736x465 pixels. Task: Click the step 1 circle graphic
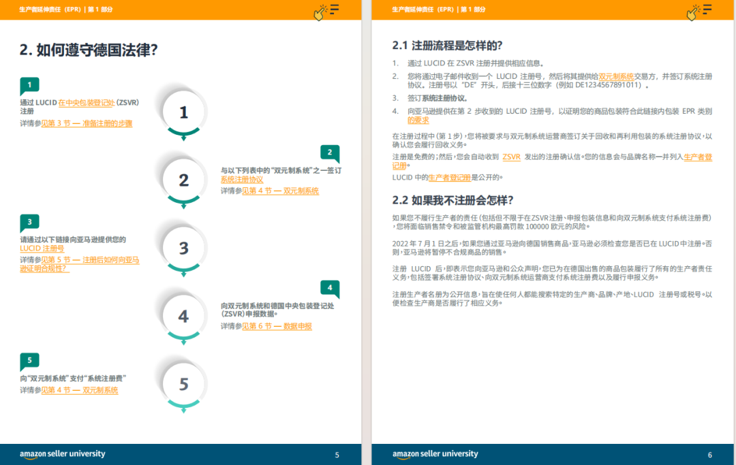pos(183,113)
